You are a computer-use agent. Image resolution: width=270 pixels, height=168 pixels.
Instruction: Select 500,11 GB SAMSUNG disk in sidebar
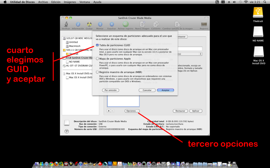[78, 50]
